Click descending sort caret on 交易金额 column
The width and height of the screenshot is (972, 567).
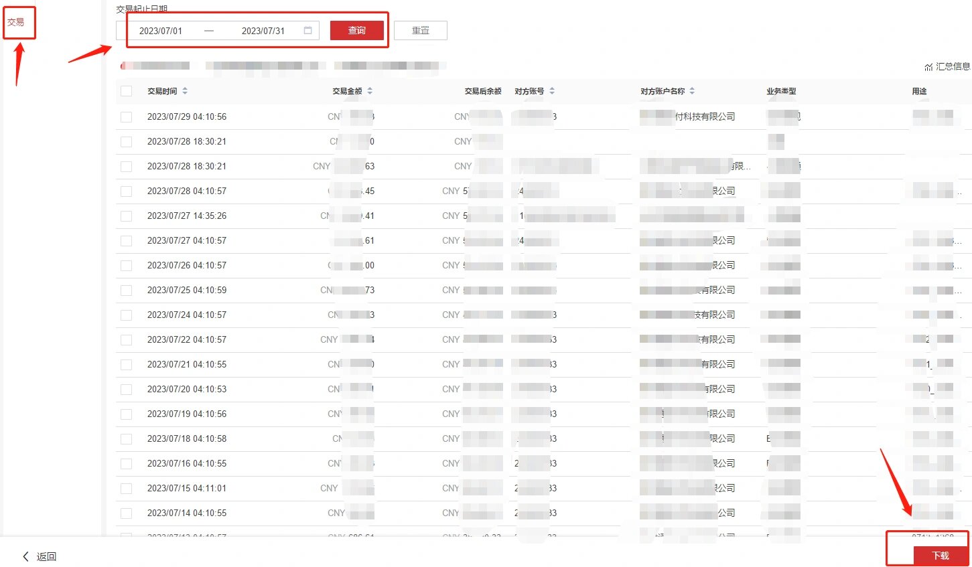368,93
